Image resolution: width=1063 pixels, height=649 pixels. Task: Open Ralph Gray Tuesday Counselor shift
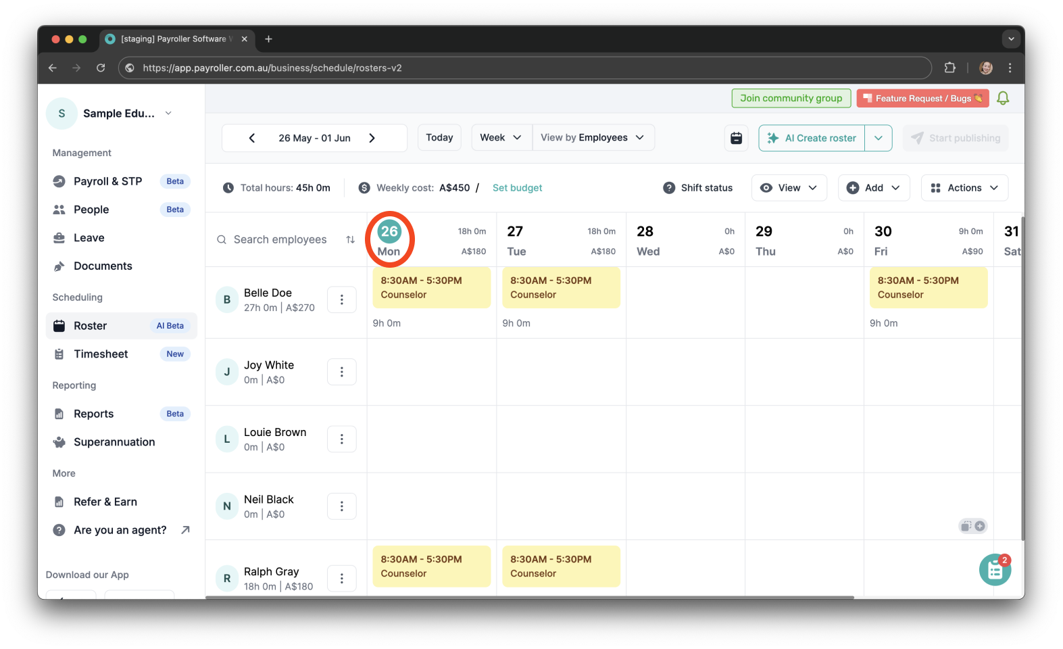561,567
